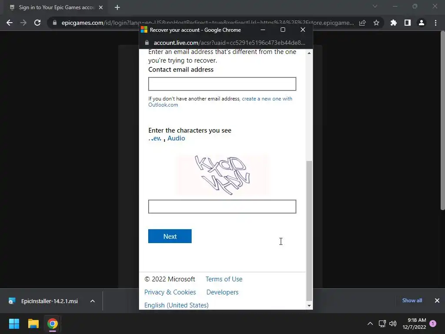Click the Microsoft logo in popup title bar
Viewport: 445px width, 334px height.
[x=144, y=30]
